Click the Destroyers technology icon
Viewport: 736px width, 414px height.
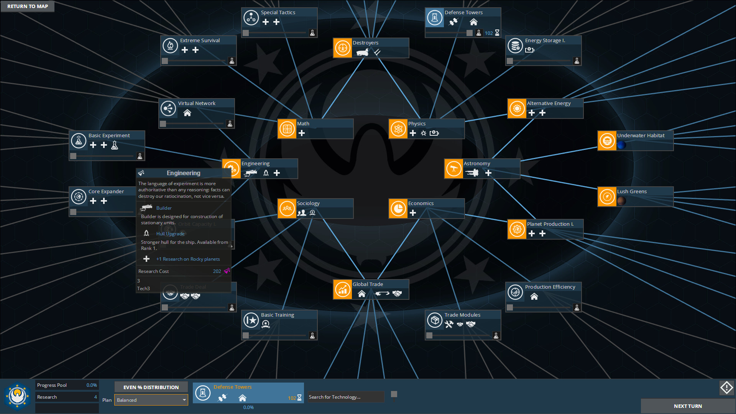click(x=342, y=48)
